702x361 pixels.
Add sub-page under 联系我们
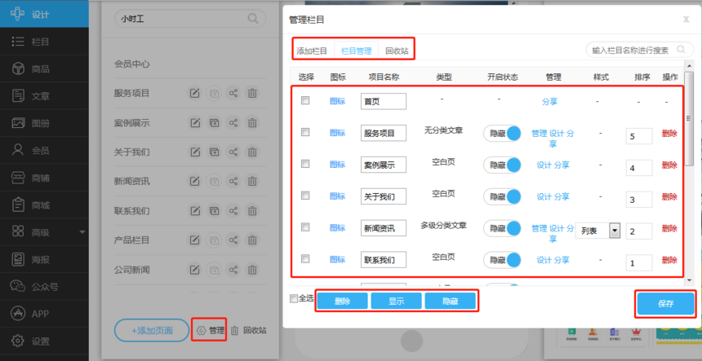coord(214,211)
